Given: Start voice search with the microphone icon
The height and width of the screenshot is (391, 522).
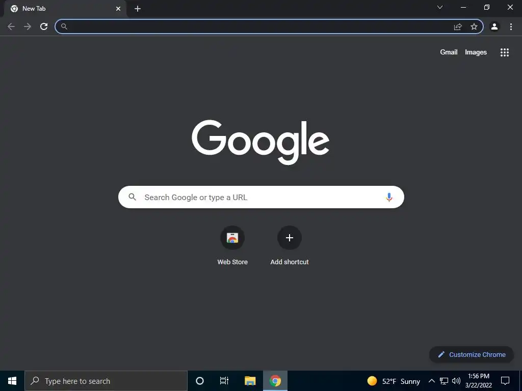Looking at the screenshot, I should click(x=389, y=197).
